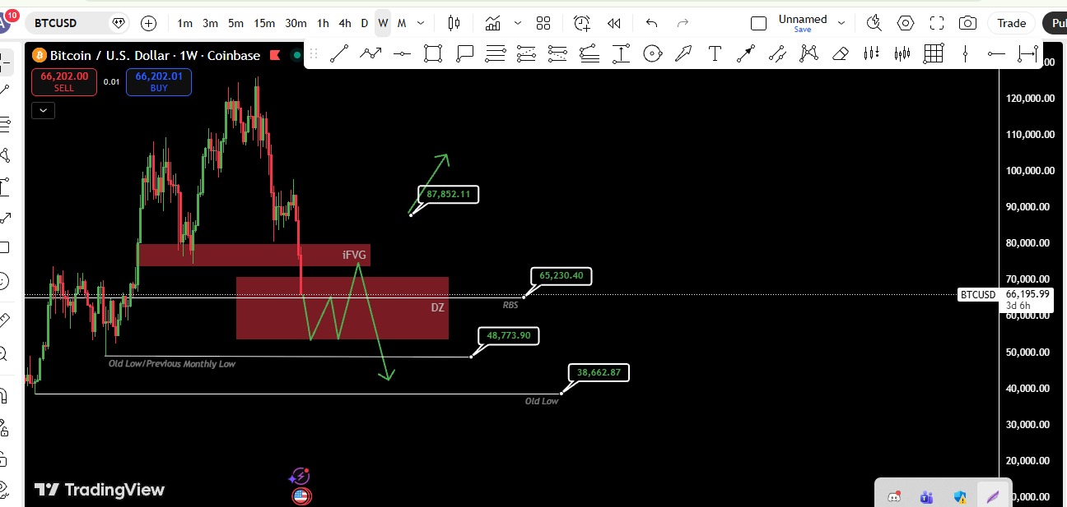Open the Indicators menu
1067x507 pixels.
pos(493,23)
